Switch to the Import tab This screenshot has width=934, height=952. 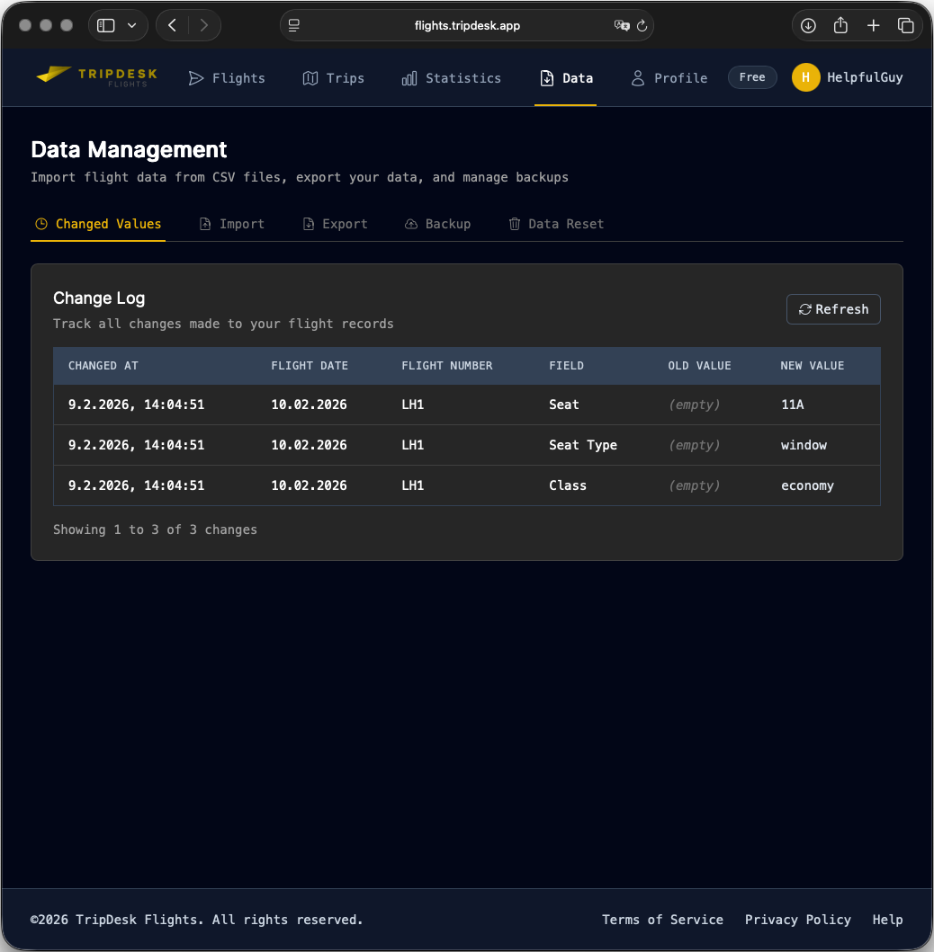click(x=232, y=224)
